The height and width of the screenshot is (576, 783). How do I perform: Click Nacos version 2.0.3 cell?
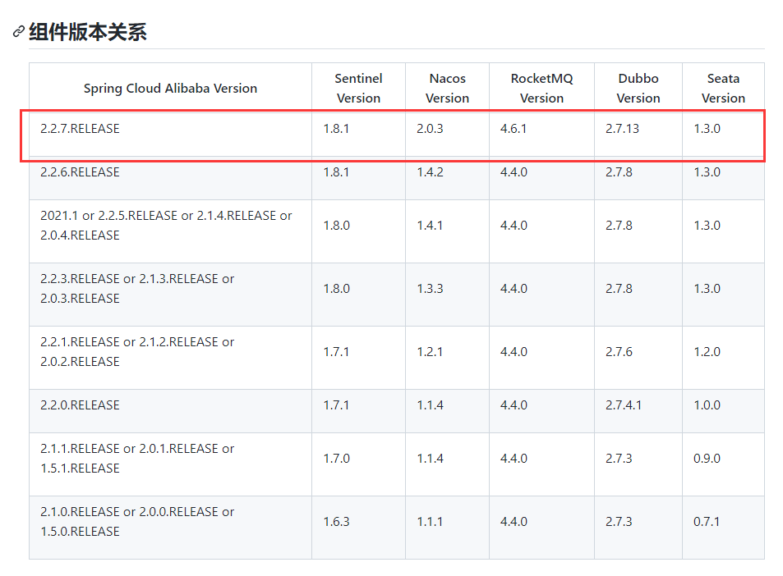[431, 129]
